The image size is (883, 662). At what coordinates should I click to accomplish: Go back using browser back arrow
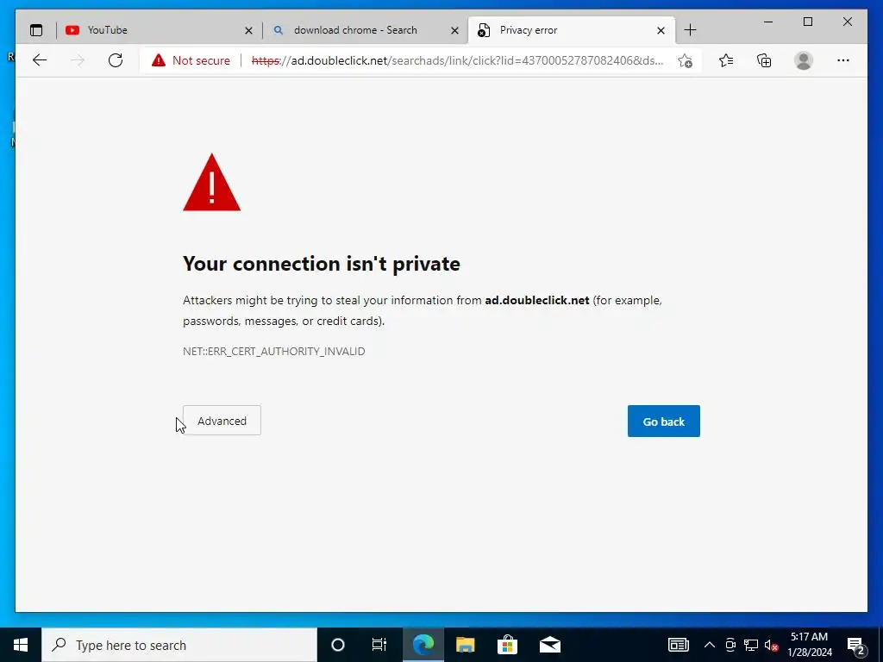(40, 60)
